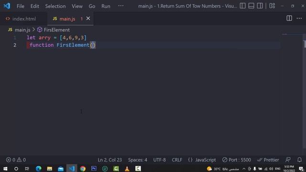Open the Edit menu

point(35,6)
